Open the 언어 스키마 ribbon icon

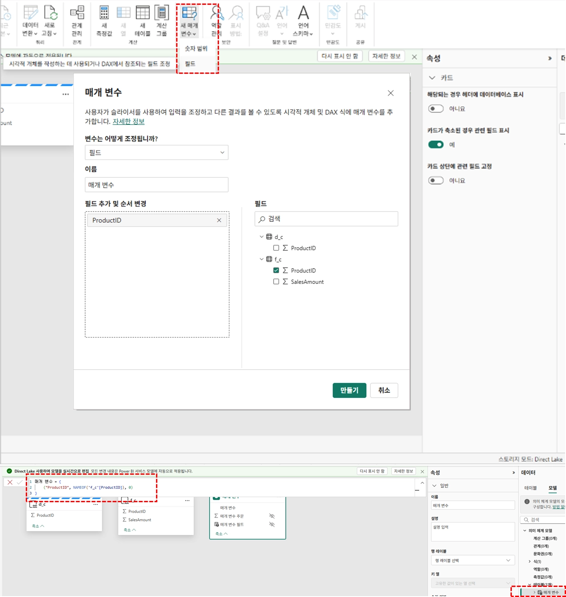tap(303, 14)
